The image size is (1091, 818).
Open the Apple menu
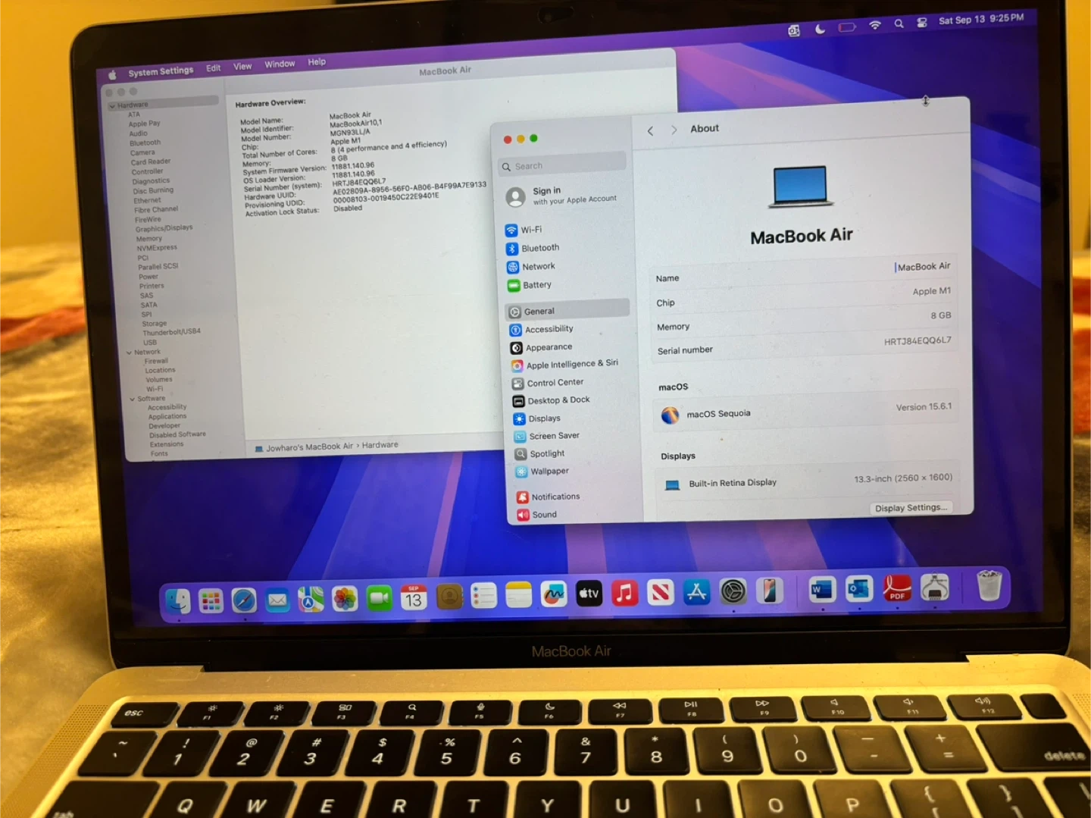112,74
